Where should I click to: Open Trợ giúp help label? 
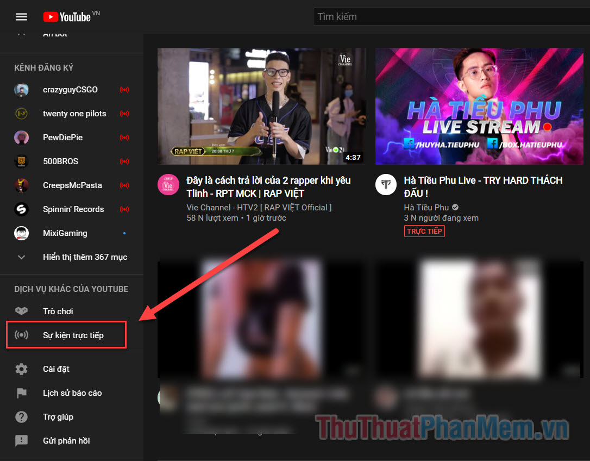point(58,417)
